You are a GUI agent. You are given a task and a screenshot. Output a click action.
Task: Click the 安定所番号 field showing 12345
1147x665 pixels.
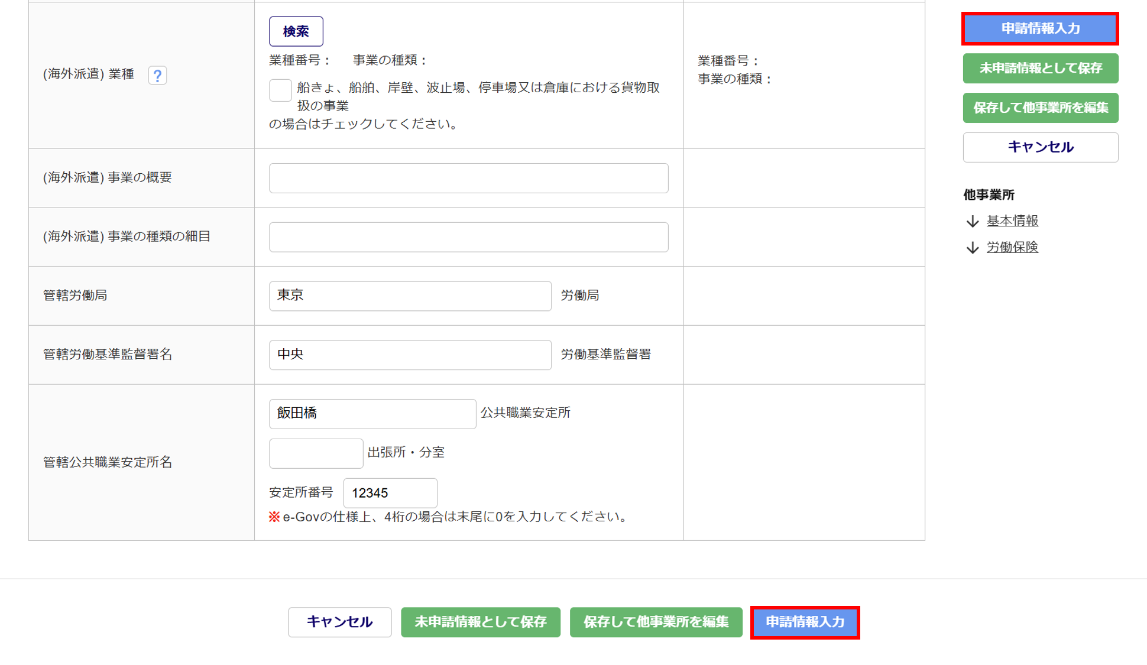[x=390, y=493]
